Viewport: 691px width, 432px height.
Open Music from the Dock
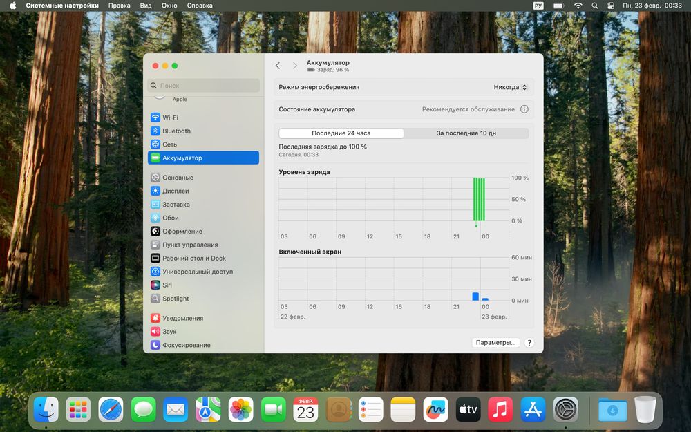point(500,409)
